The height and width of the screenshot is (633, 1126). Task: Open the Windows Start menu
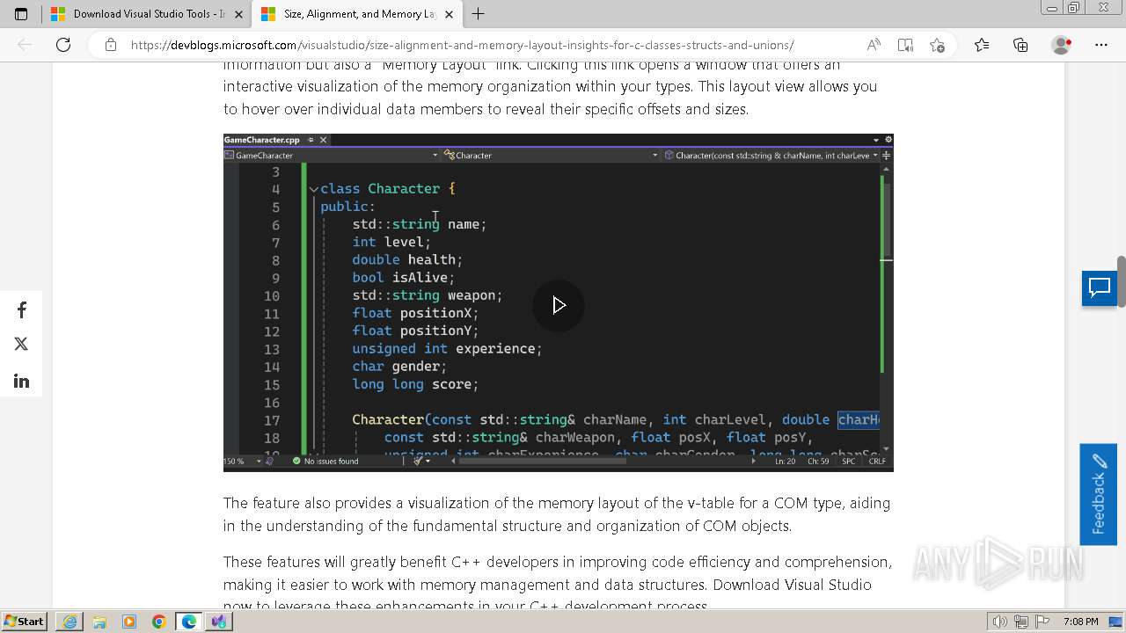25,622
